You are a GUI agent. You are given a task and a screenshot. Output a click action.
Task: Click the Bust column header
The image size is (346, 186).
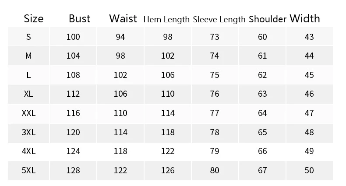[x=80, y=19]
